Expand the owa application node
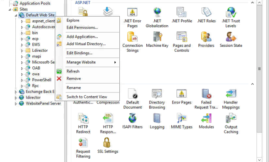This screenshot has width=269, height=162. coord(22,74)
